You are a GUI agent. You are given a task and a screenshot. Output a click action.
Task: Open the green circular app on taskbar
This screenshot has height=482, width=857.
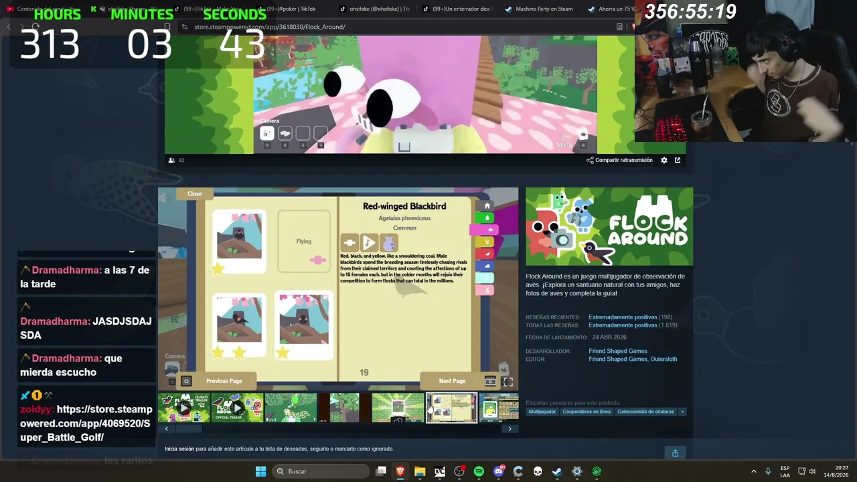click(597, 471)
